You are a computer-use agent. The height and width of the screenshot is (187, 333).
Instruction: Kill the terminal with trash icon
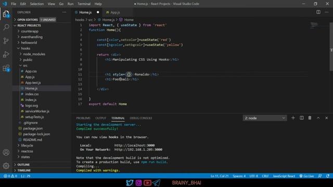pyautogui.click(x=310, y=118)
